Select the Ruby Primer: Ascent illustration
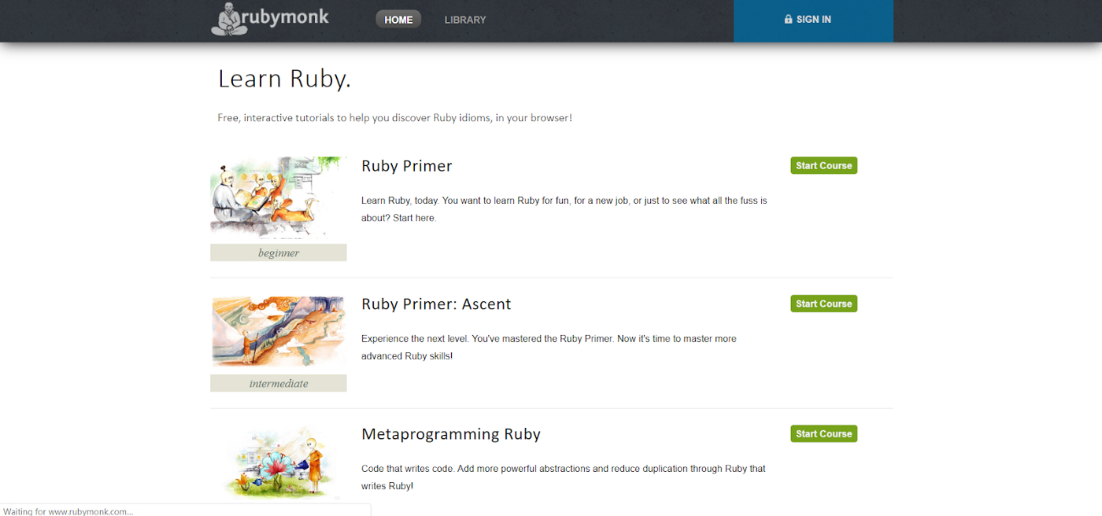Viewport: 1102px width, 516px height. [x=278, y=331]
